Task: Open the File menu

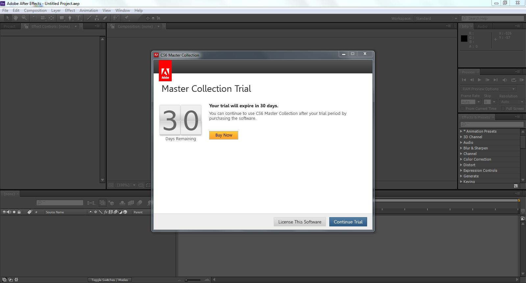Action: click(x=5, y=11)
